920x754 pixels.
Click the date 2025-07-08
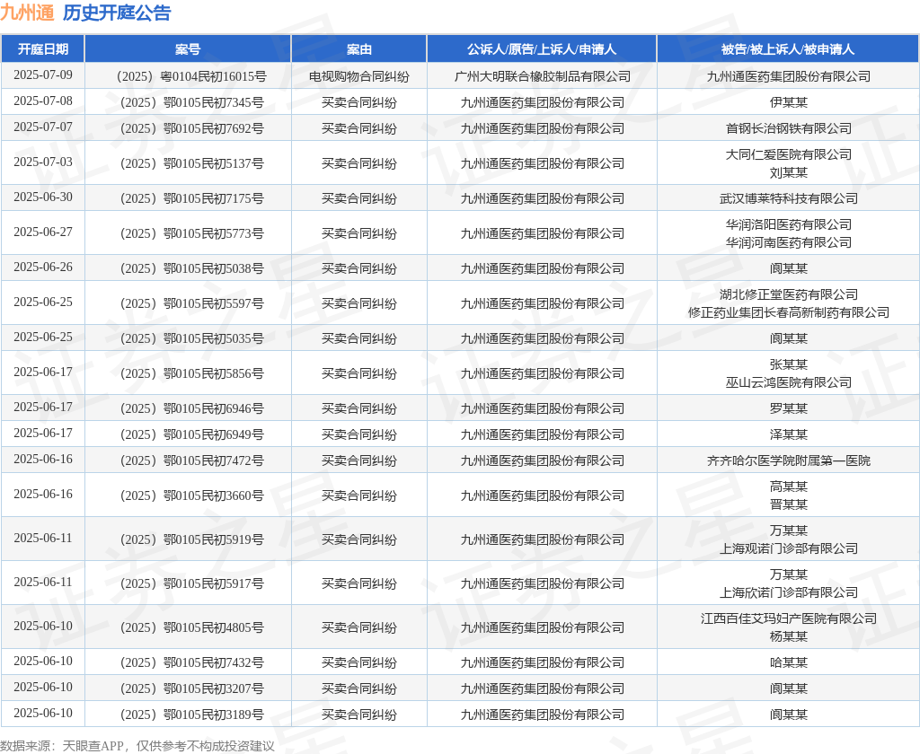[43, 101]
